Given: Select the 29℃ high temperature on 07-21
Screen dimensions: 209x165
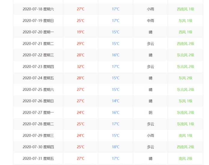Looking at the screenshot, I should pos(80,44).
